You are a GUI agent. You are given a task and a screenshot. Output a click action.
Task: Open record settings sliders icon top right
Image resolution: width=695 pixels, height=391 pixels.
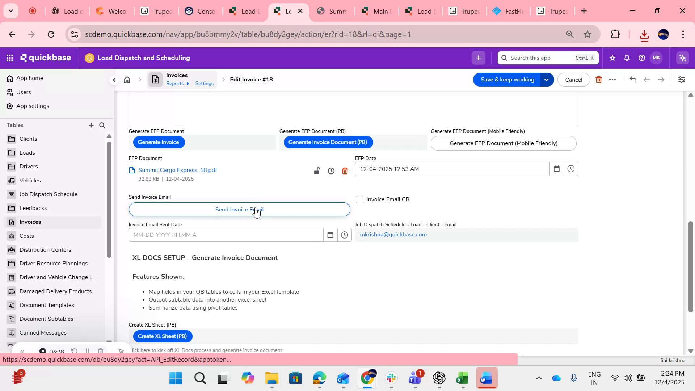[x=682, y=79]
